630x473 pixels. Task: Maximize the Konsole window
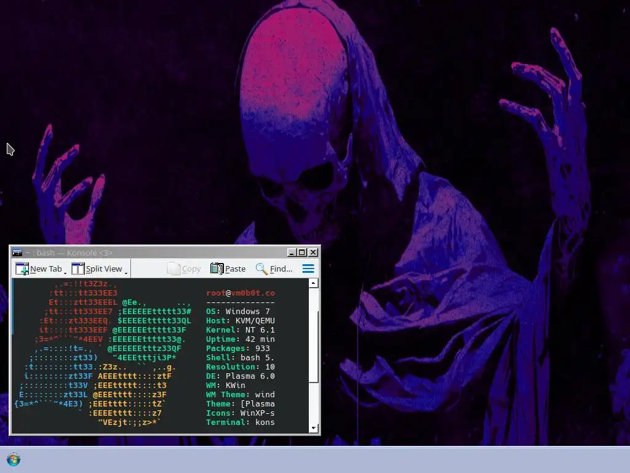[302, 253]
